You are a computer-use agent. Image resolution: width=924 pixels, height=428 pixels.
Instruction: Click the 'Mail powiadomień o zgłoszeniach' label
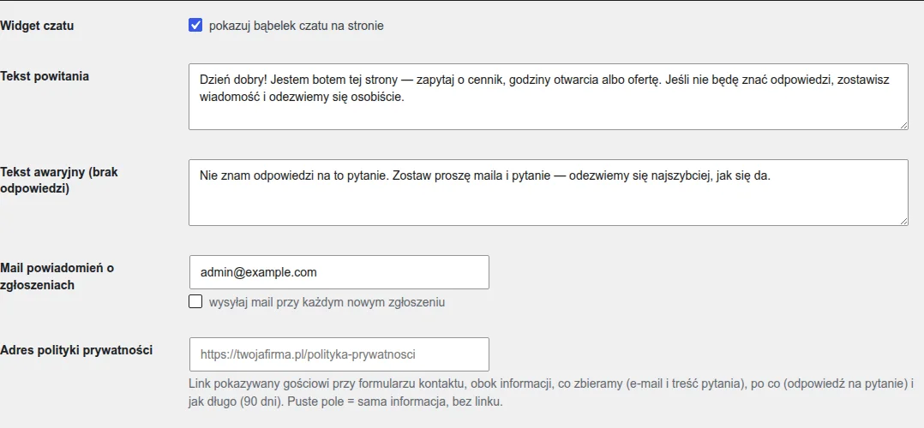pos(57,276)
